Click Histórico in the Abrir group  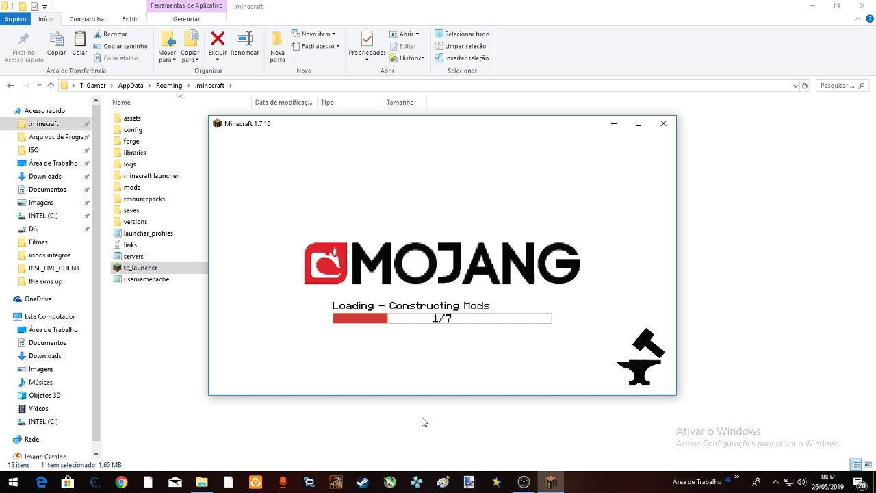click(x=407, y=58)
